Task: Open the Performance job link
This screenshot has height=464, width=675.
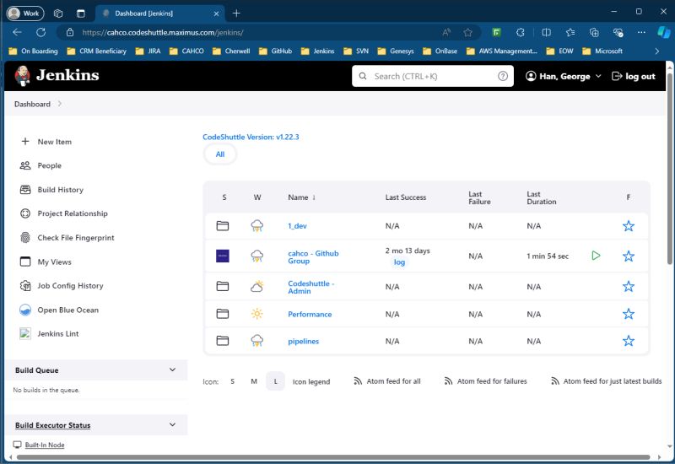Action: (x=310, y=314)
